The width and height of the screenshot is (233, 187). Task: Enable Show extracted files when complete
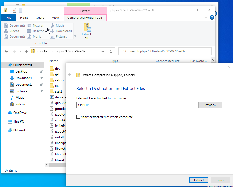click(78, 117)
